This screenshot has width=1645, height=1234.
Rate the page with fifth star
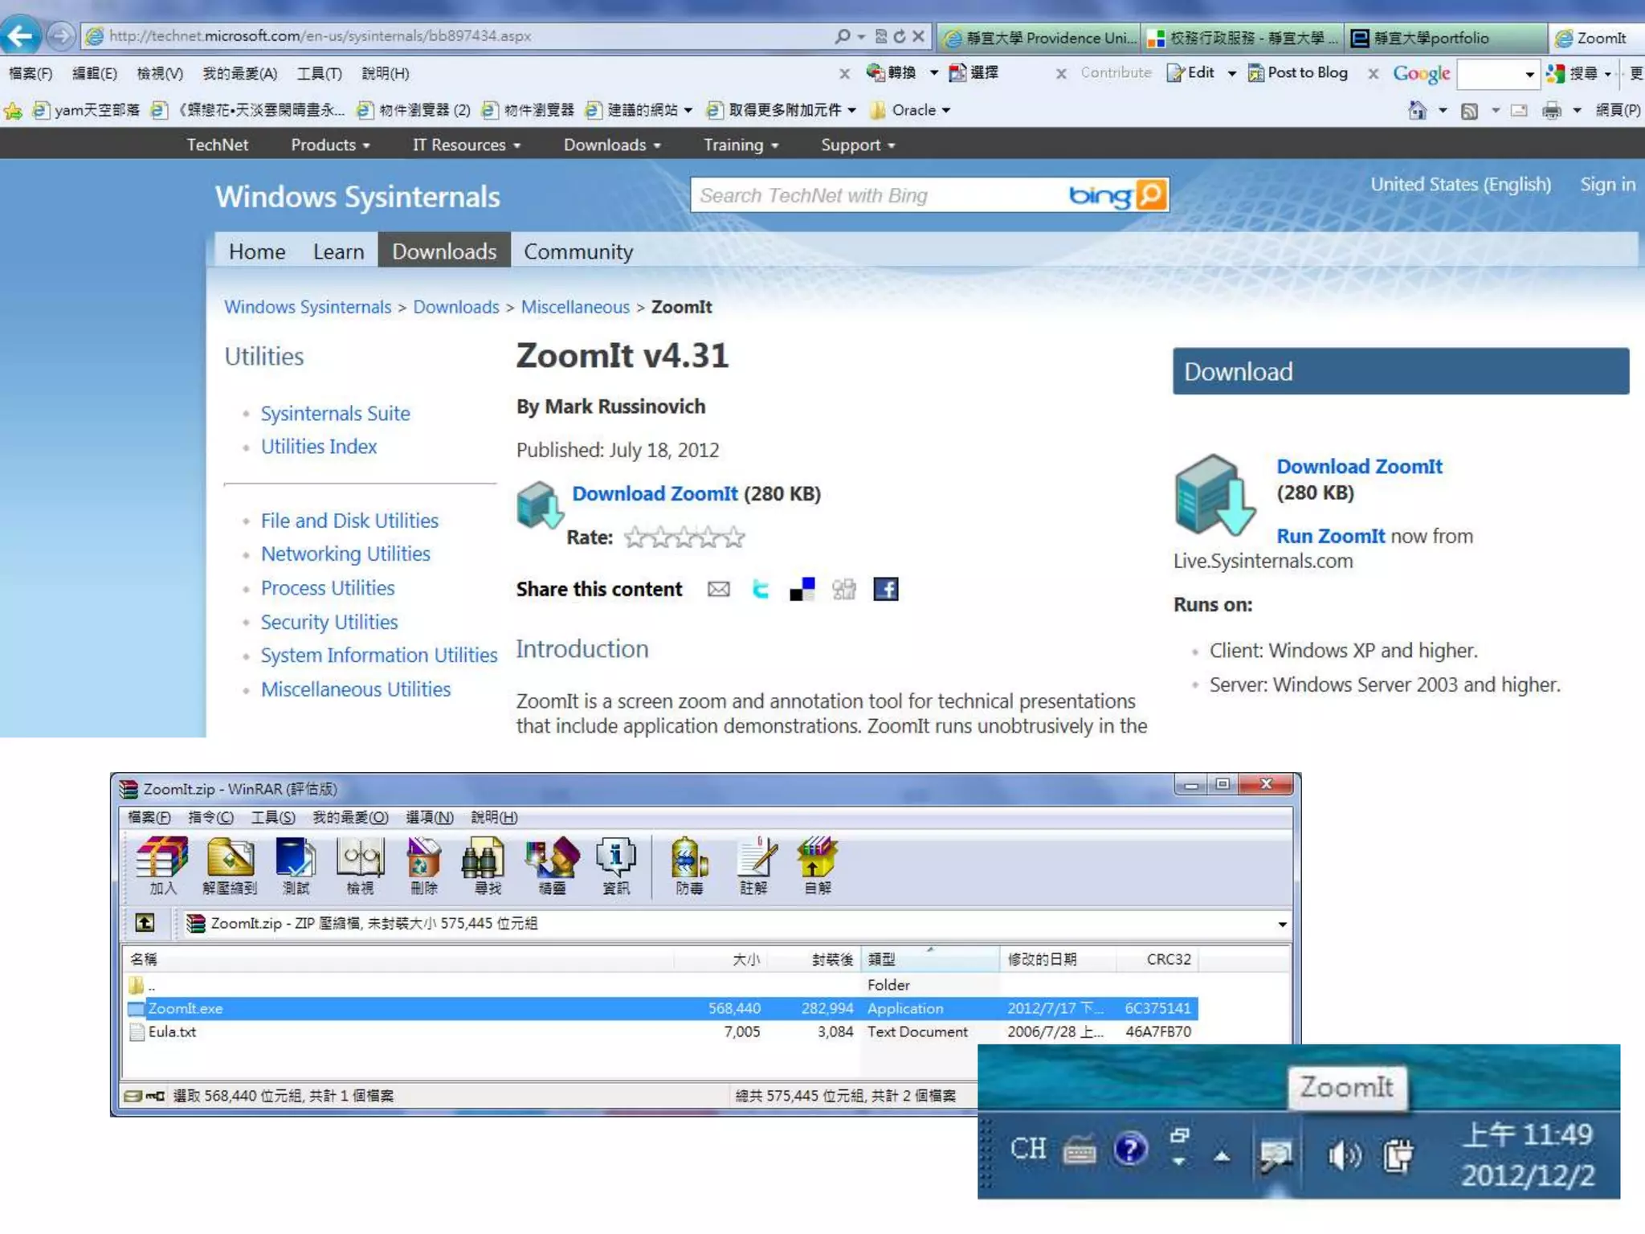pos(733,537)
